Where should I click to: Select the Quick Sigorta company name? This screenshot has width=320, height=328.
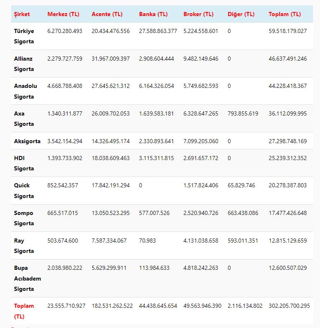point(24,191)
